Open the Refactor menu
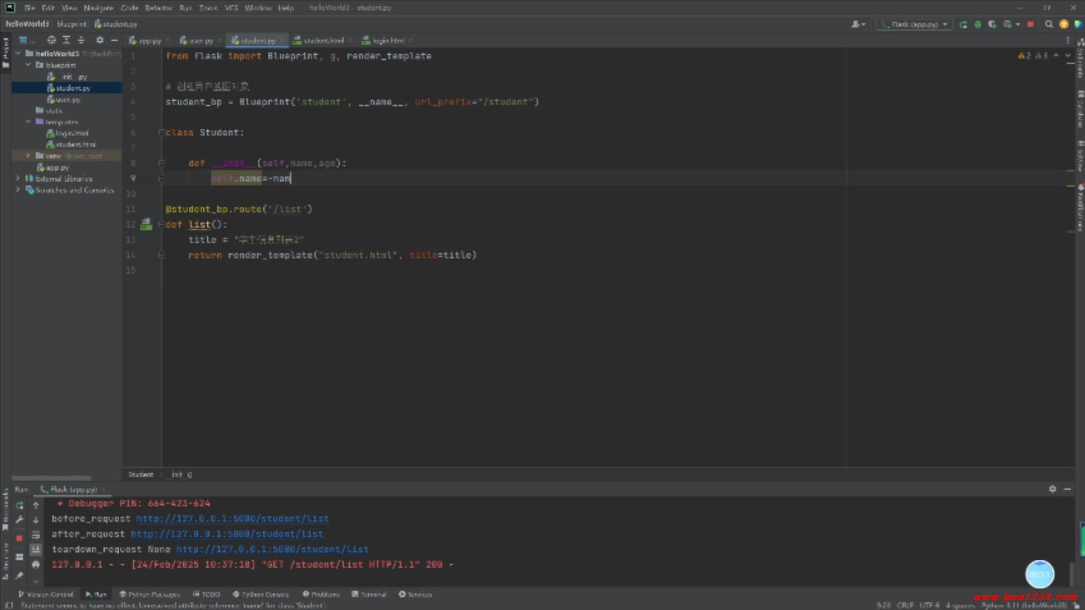Viewport: 1085px width, 610px height. [x=159, y=8]
